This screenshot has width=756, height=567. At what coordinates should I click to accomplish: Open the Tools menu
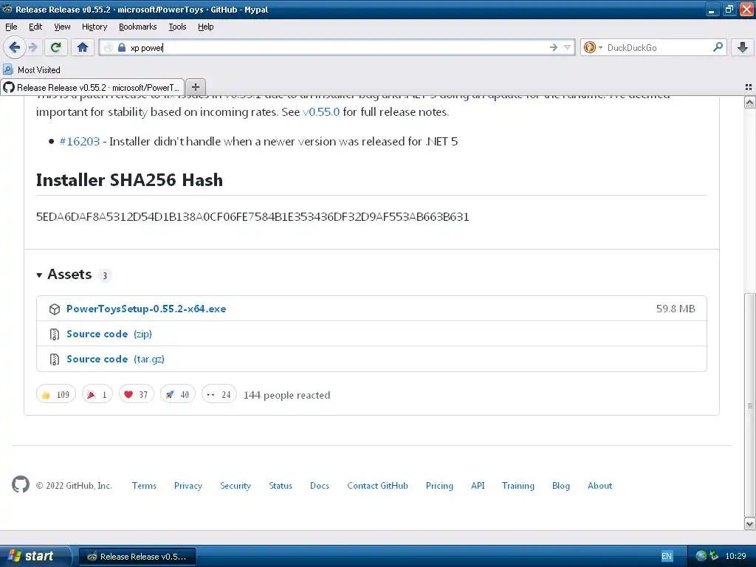pos(177,27)
